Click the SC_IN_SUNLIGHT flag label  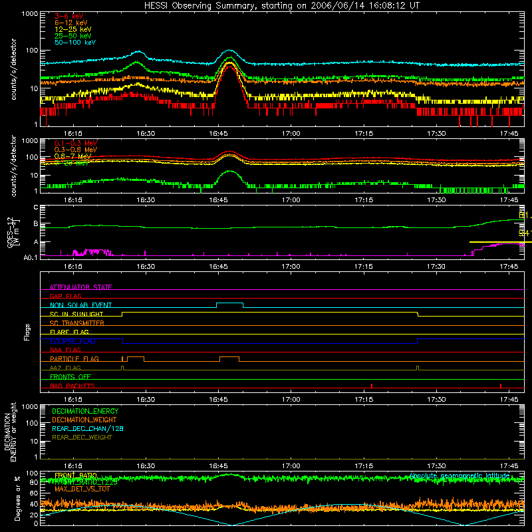76,314
